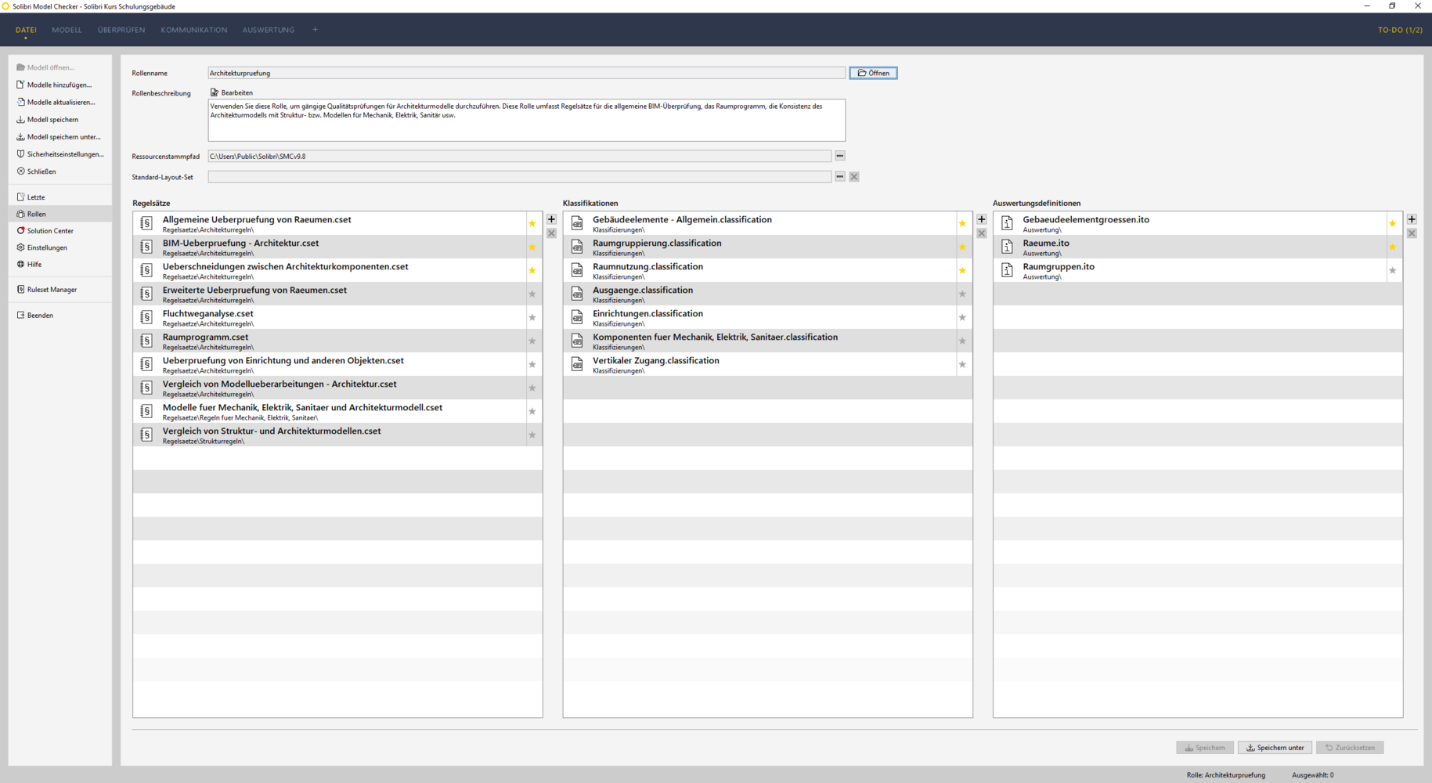
Task: Toggle favorite star for Gebäudeelemente - Allgemein.classification
Action: [x=962, y=224]
